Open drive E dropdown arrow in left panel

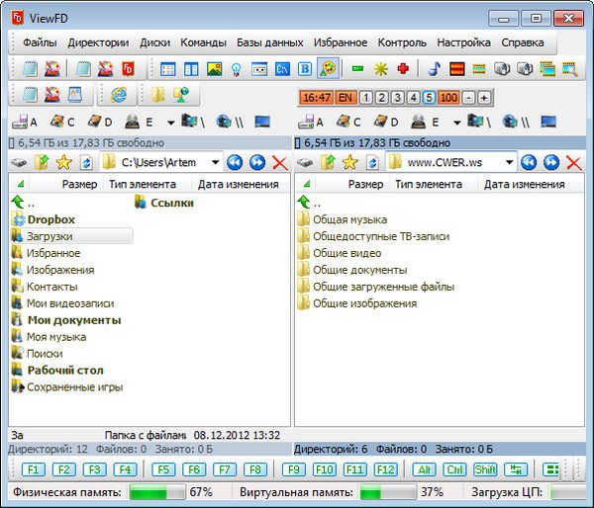point(171,123)
